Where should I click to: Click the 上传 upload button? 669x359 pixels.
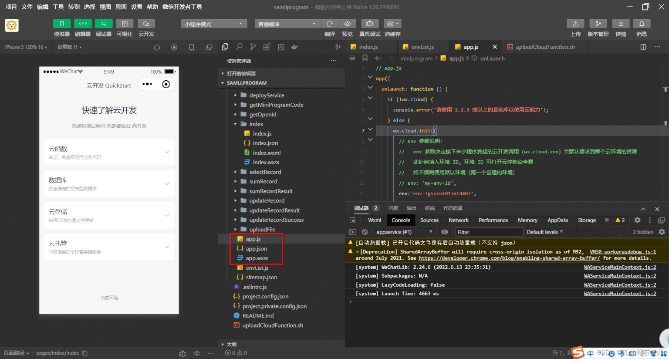tap(575, 24)
